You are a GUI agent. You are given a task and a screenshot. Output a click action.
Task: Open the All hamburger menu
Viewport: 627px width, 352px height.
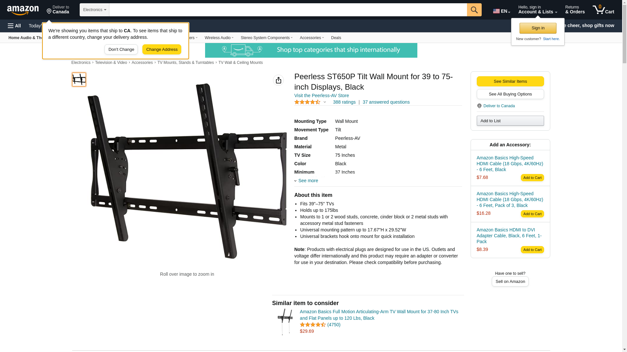point(14,26)
